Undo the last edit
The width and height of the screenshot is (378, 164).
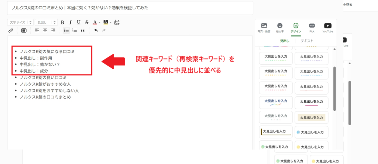[96, 30]
